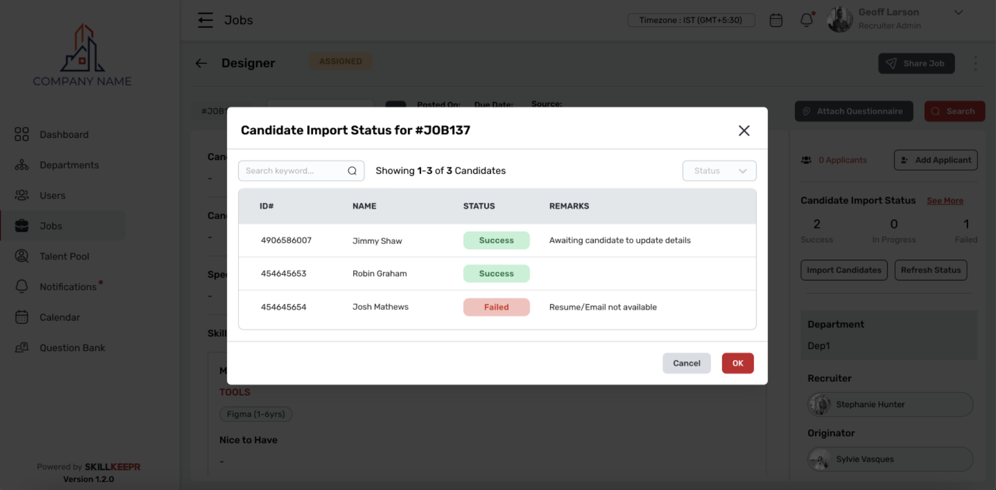Navigate to Dashboard in the sidebar
The height and width of the screenshot is (490, 996).
point(64,135)
